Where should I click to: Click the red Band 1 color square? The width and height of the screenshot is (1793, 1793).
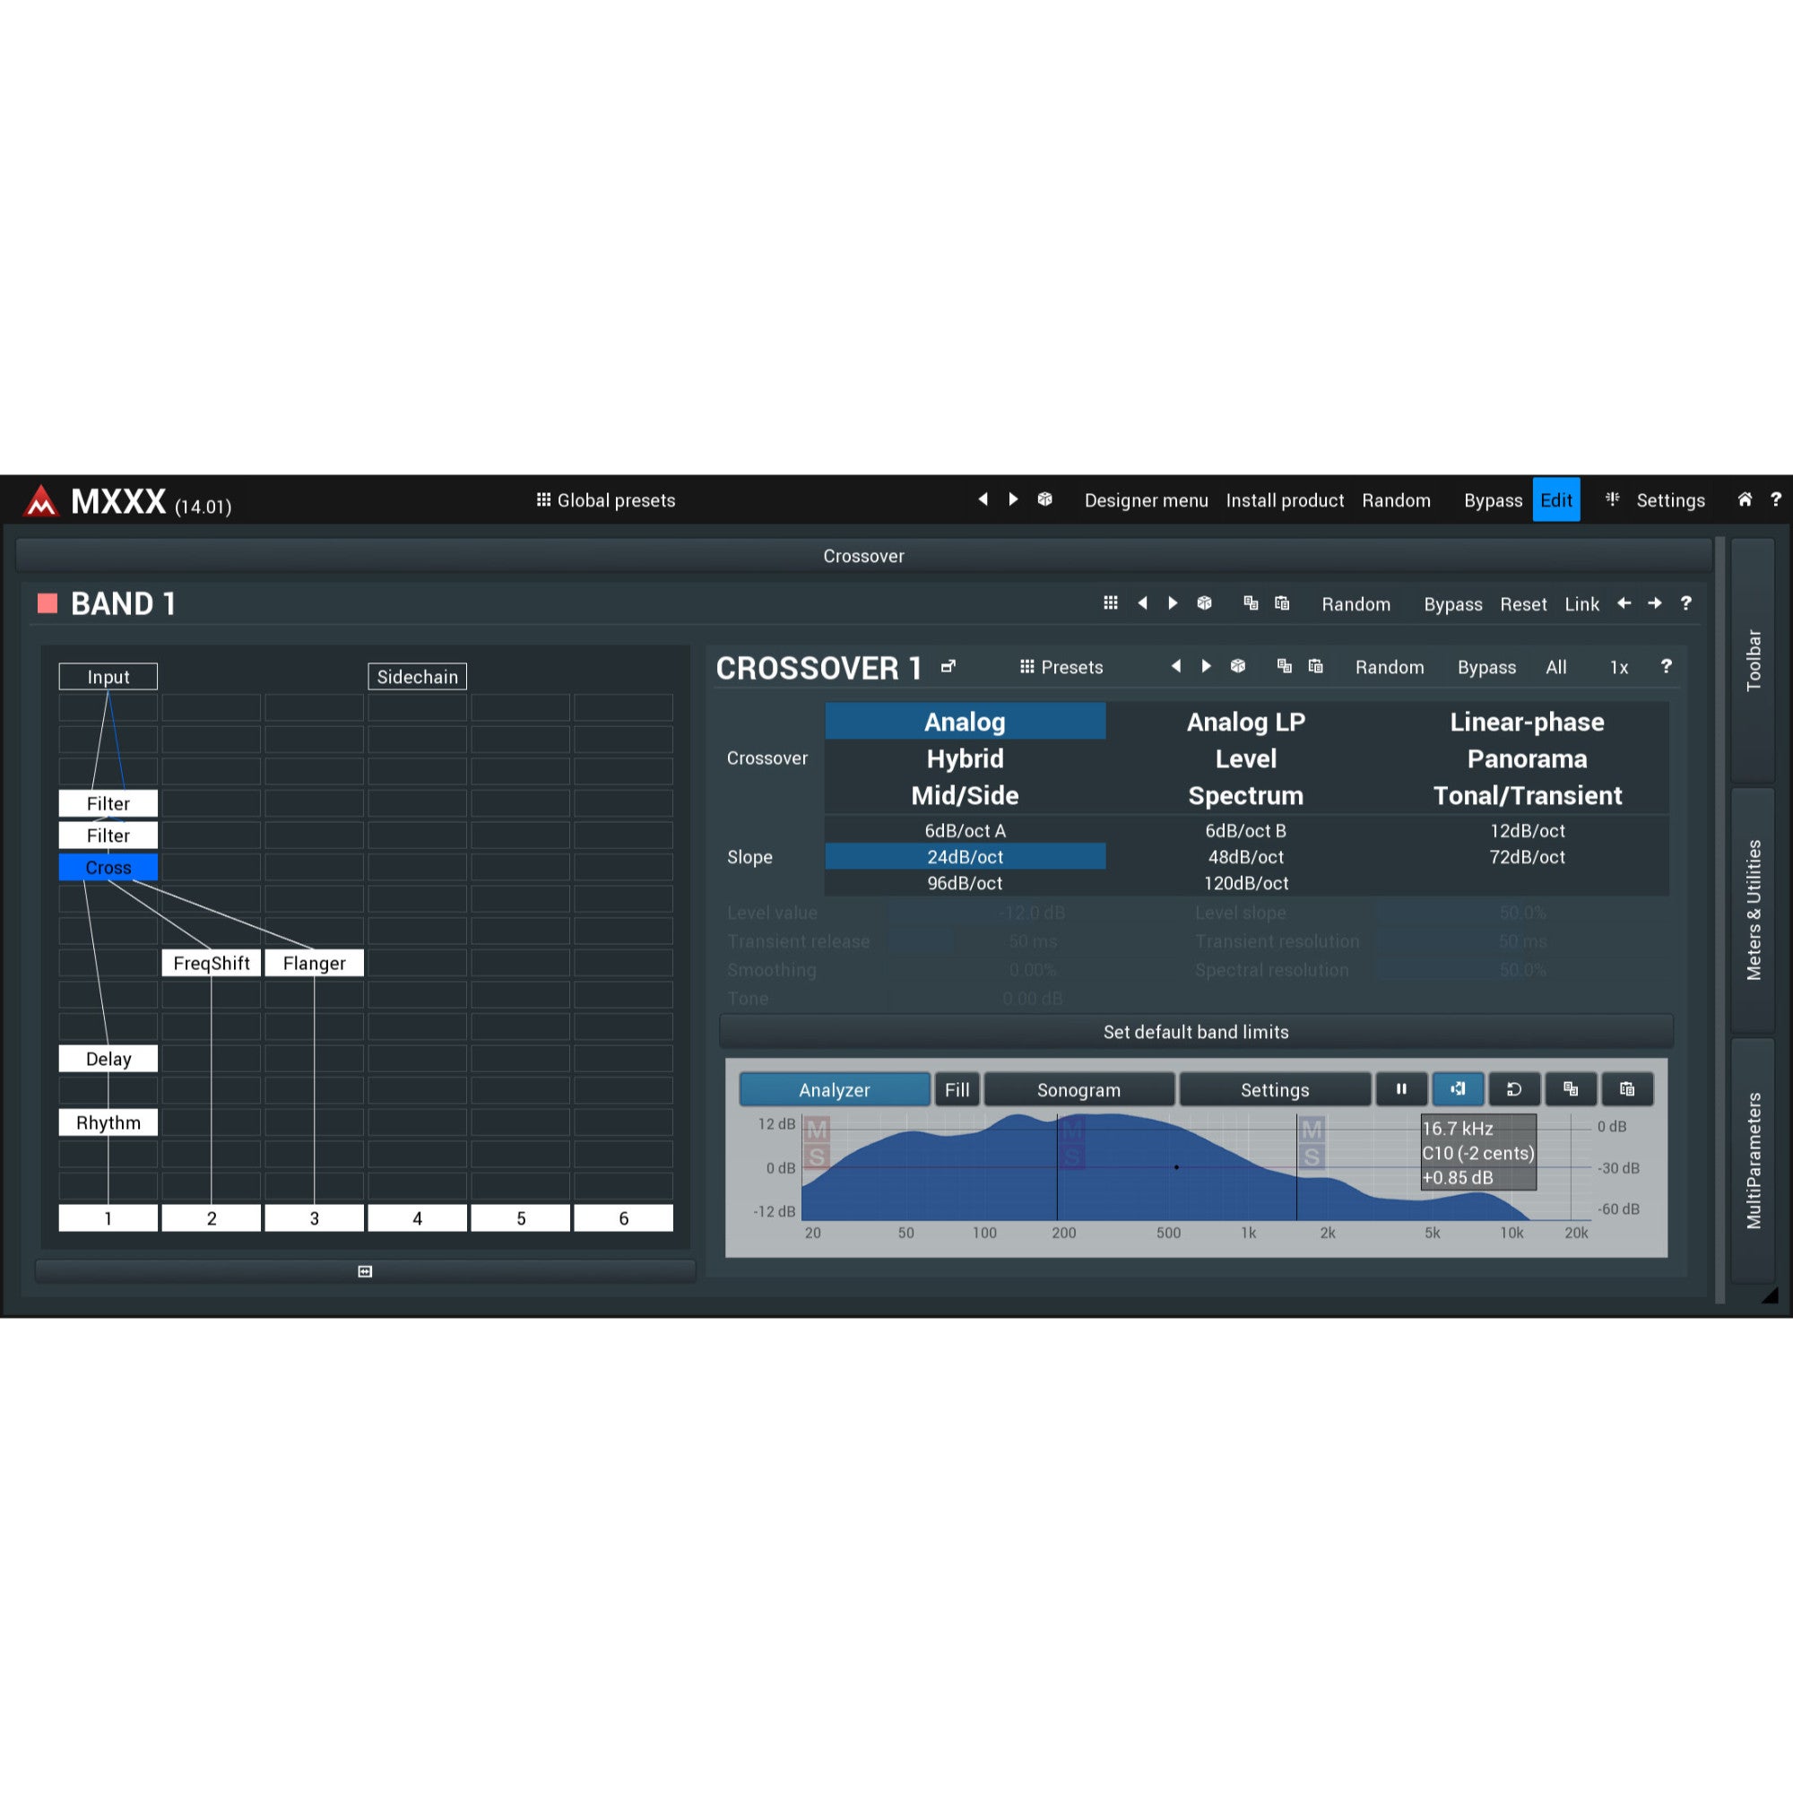[x=48, y=603]
